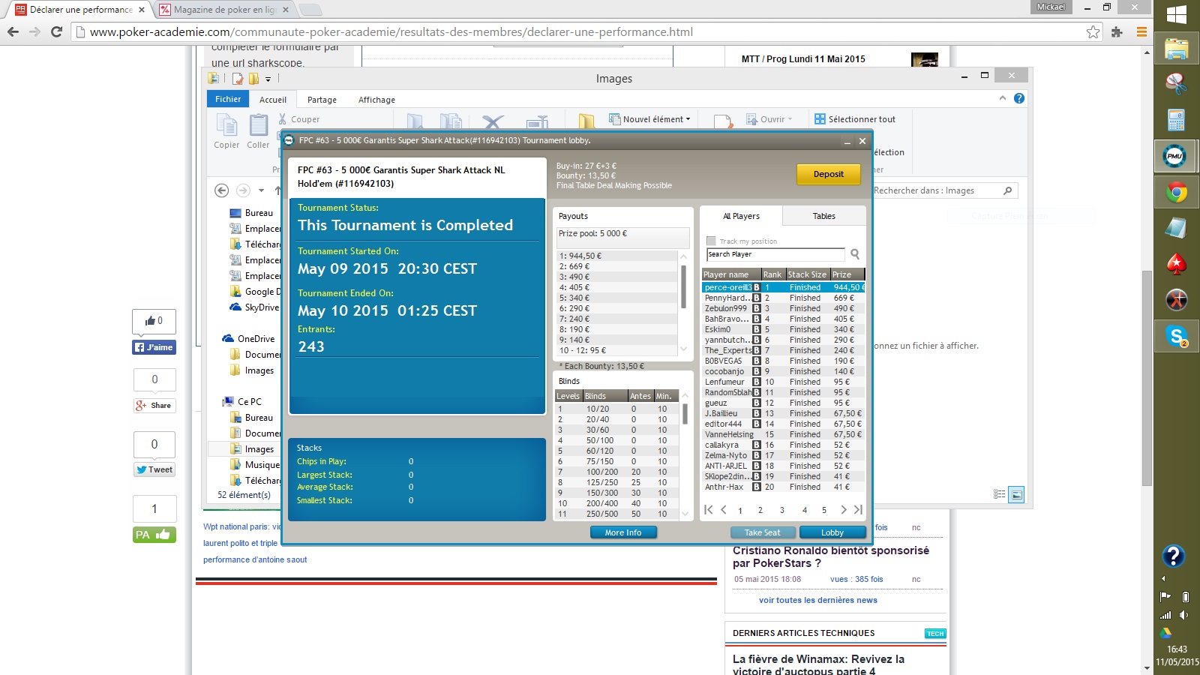Switch to the Tables tab
This screenshot has width=1200, height=675.
(x=824, y=216)
